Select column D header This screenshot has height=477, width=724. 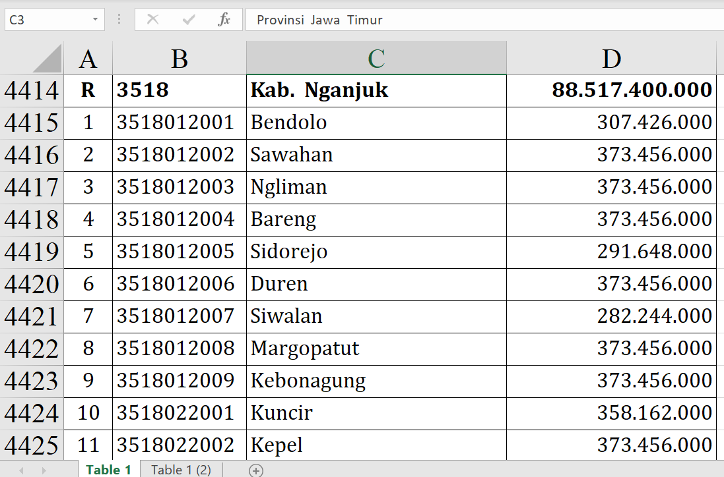[611, 59]
